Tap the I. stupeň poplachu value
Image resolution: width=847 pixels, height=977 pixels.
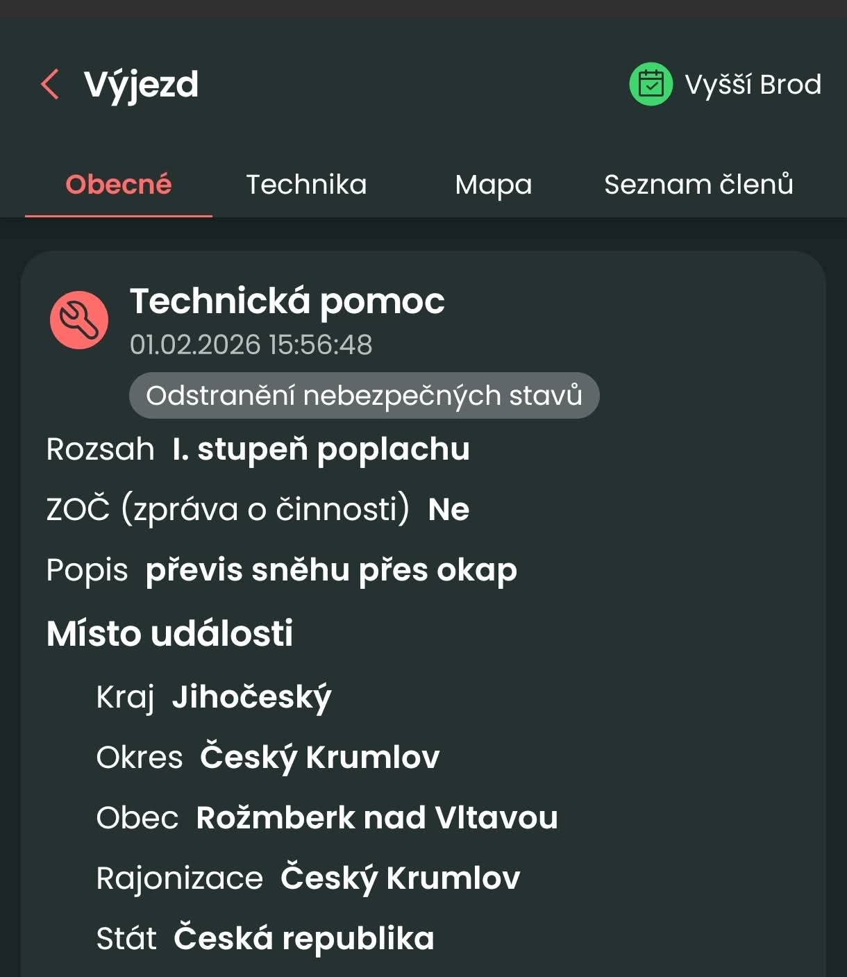321,449
